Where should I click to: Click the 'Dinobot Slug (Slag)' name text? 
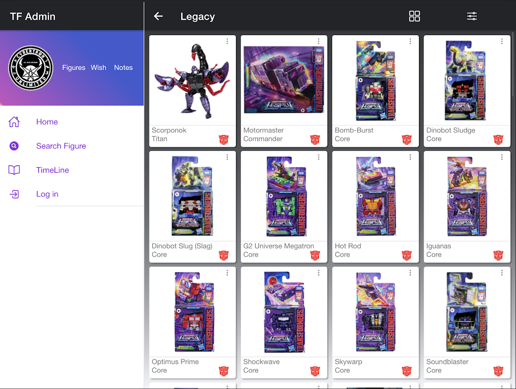(182, 246)
